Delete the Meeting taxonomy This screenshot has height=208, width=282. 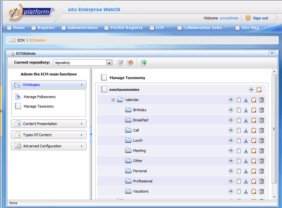point(261,151)
